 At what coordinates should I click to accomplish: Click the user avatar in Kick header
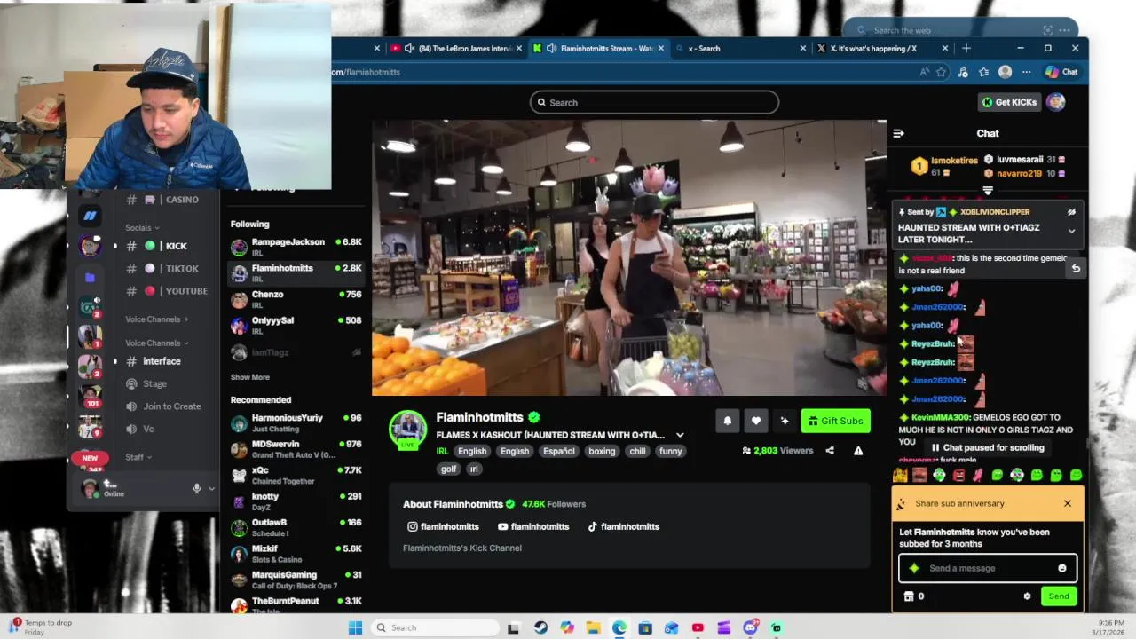tap(1055, 102)
